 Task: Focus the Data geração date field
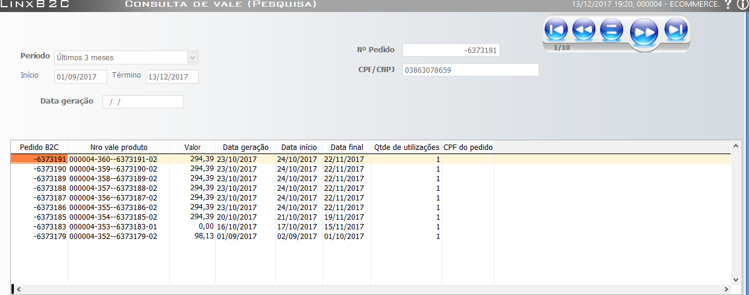coord(143,102)
